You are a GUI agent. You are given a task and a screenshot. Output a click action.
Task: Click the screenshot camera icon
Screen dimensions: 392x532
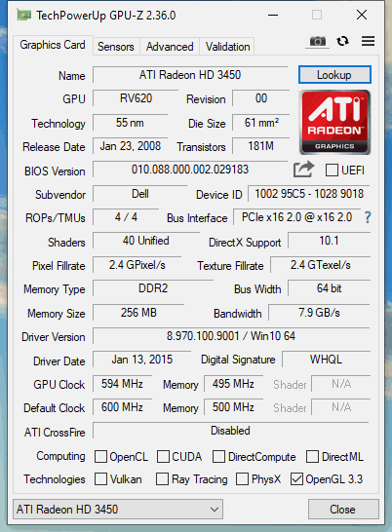tap(317, 41)
